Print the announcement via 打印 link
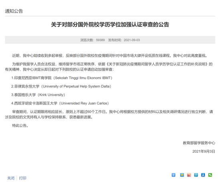The image size is (221, 187). click(x=23, y=178)
